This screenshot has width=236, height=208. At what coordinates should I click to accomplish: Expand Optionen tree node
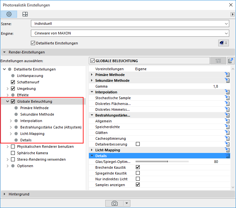[x=7, y=166]
